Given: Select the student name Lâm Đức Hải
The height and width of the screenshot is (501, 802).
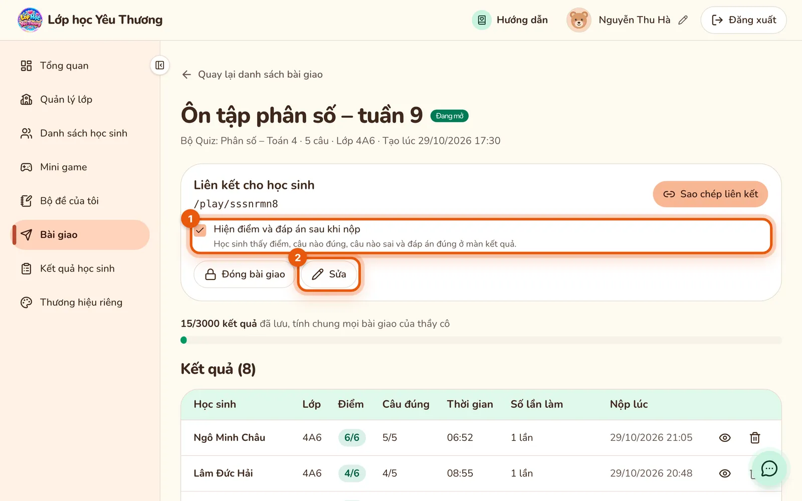Looking at the screenshot, I should (223, 473).
